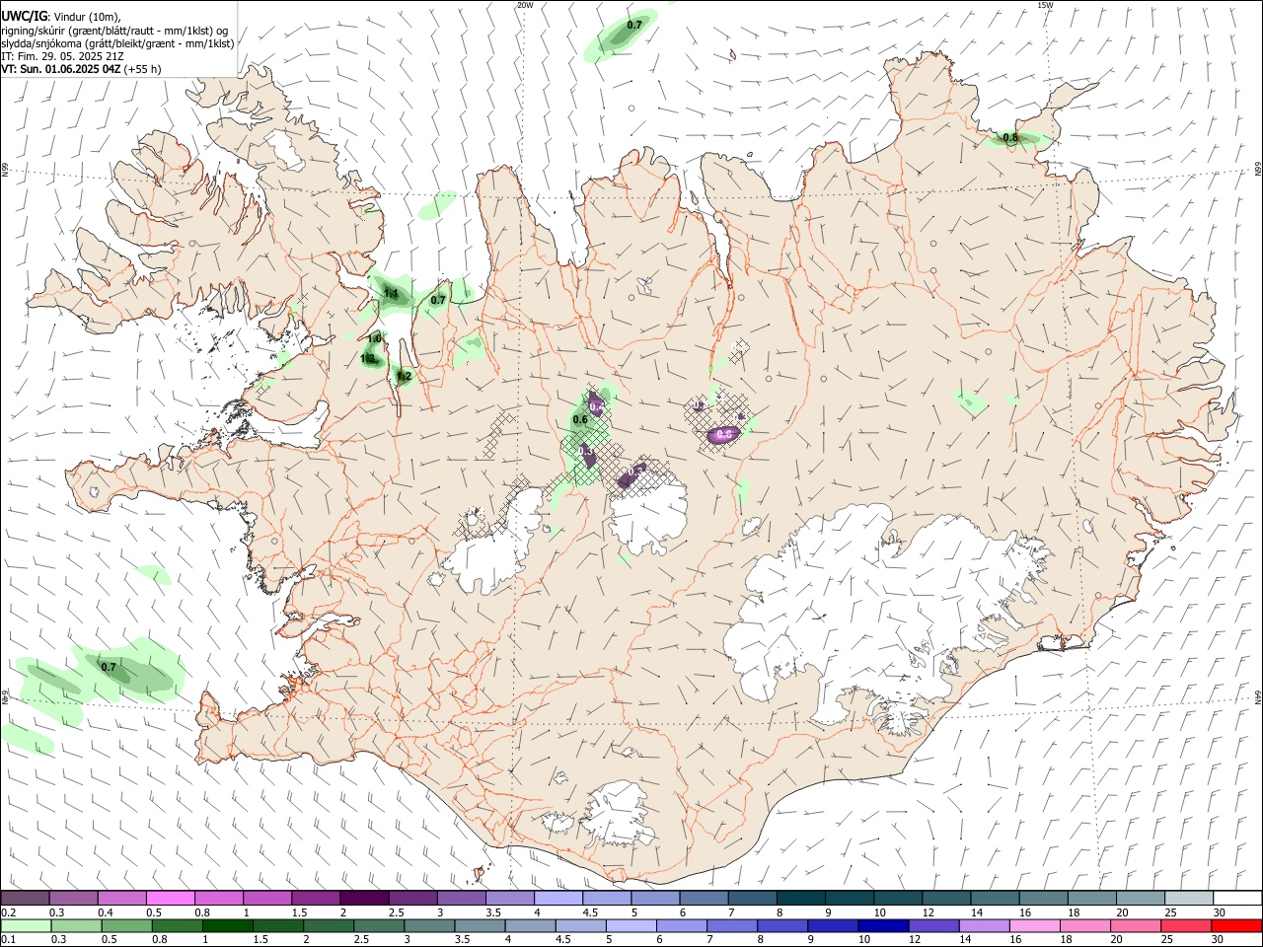Click the 0.8 precipitation value near northeast coast
This screenshot has width=1263, height=947.
click(x=1010, y=138)
